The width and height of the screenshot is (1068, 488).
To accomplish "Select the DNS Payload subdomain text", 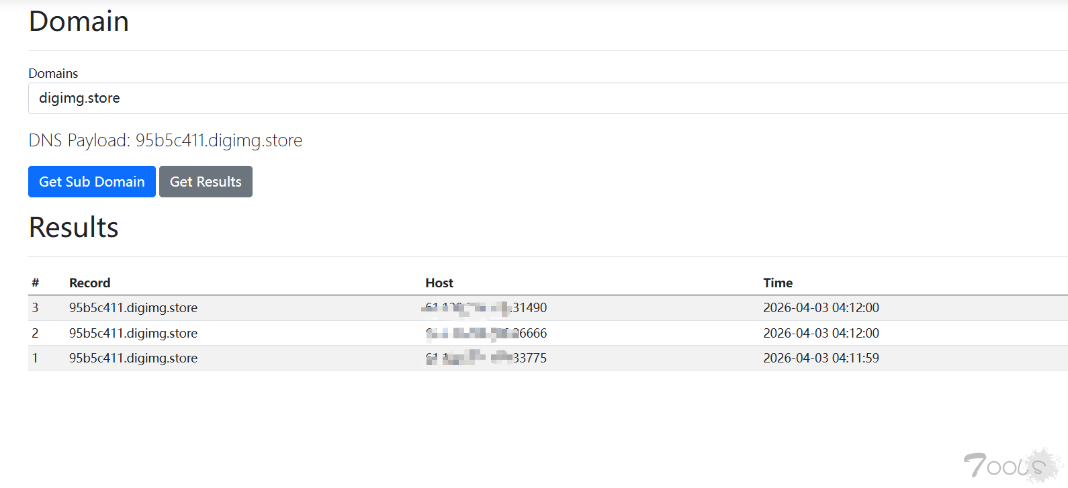I will [x=219, y=140].
